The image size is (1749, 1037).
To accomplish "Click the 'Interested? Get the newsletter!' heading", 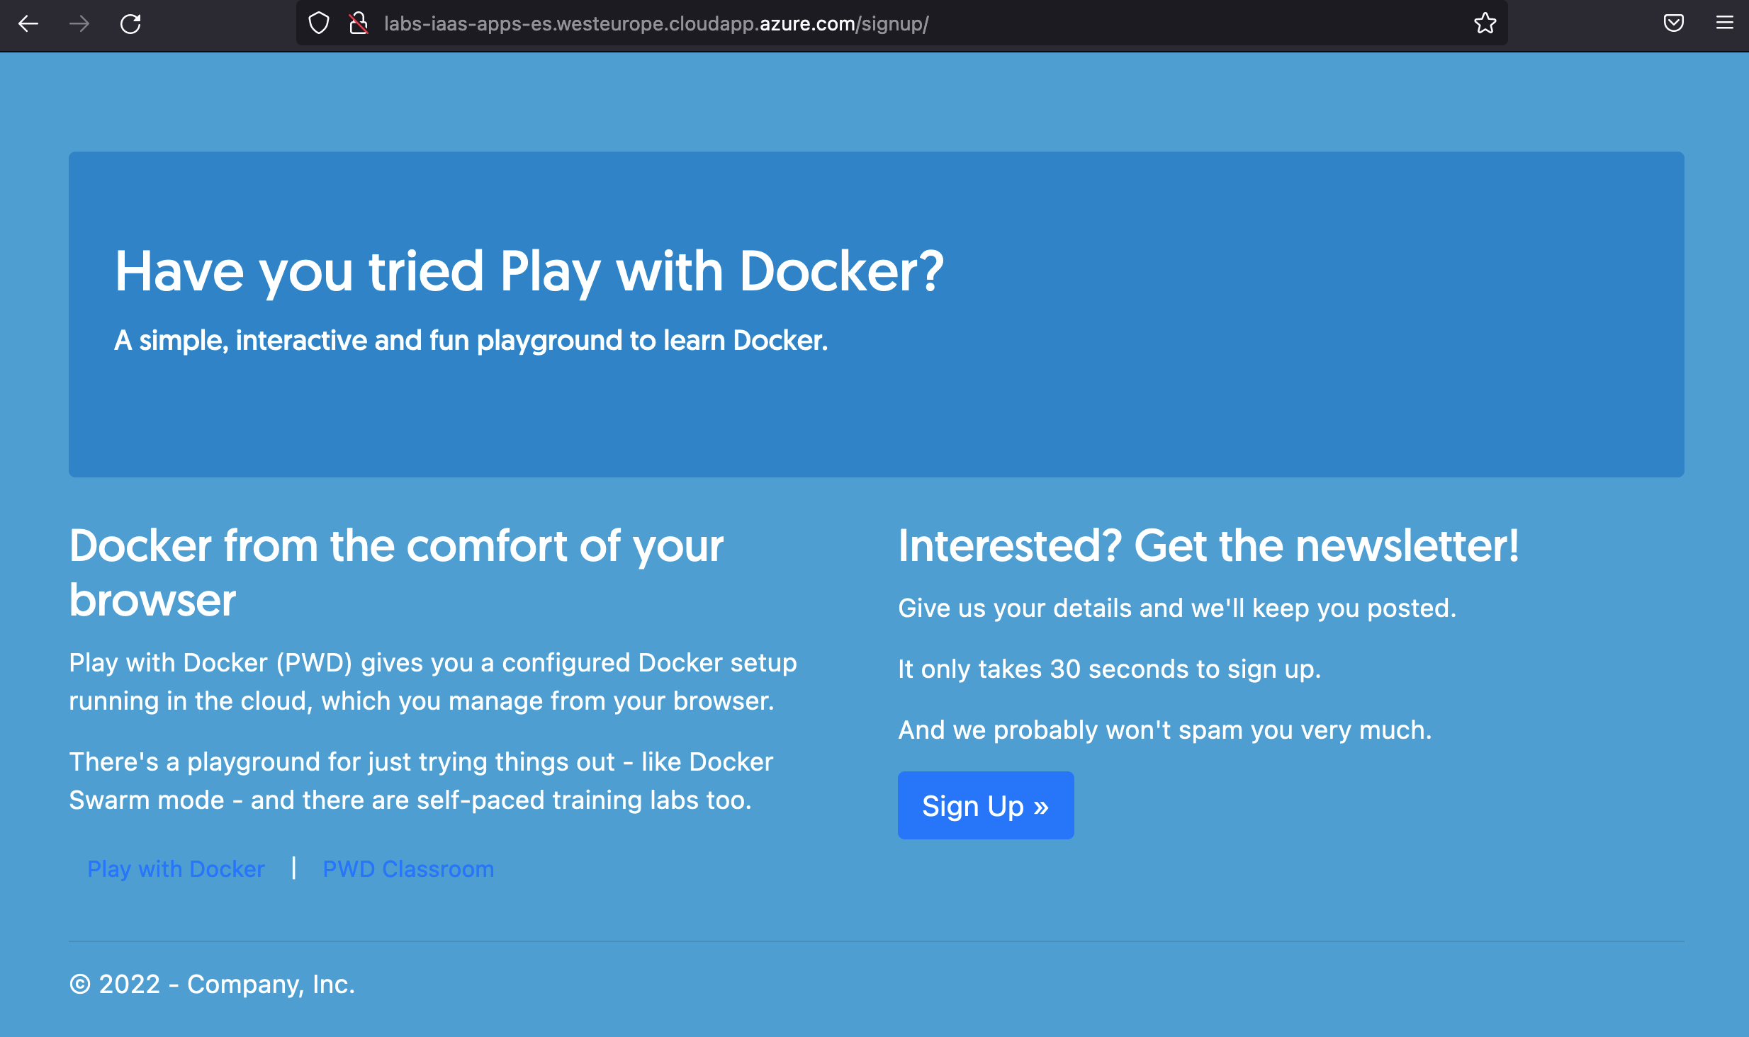I will point(1209,545).
